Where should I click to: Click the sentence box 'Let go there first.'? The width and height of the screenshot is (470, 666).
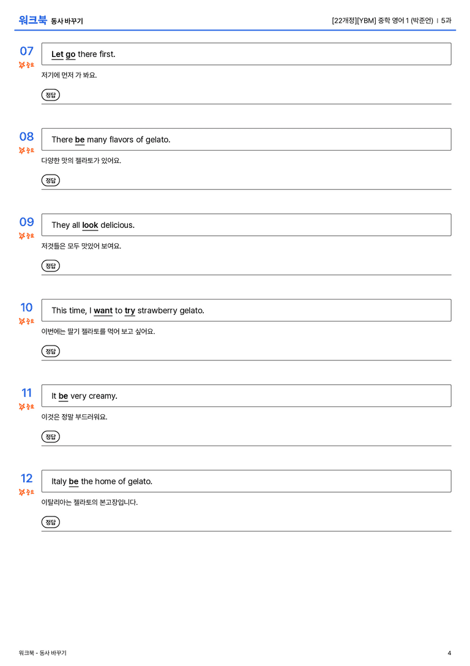pyautogui.click(x=246, y=54)
